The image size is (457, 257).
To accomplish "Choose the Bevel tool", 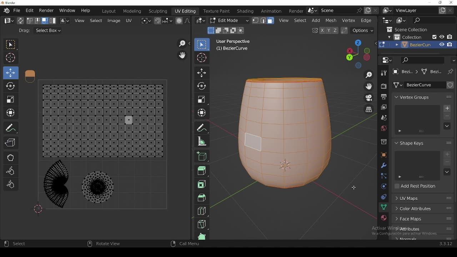I will 202,197.
